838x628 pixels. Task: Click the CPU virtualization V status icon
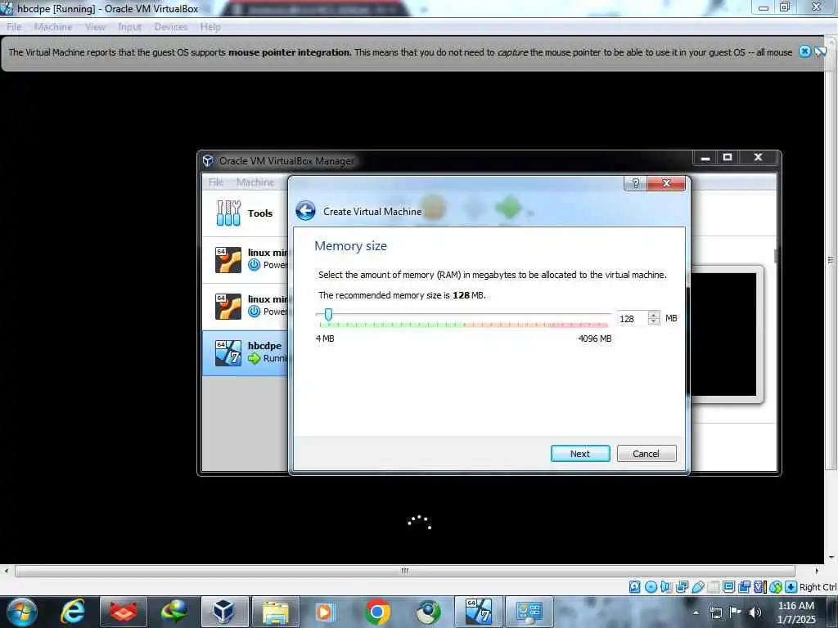click(x=759, y=587)
